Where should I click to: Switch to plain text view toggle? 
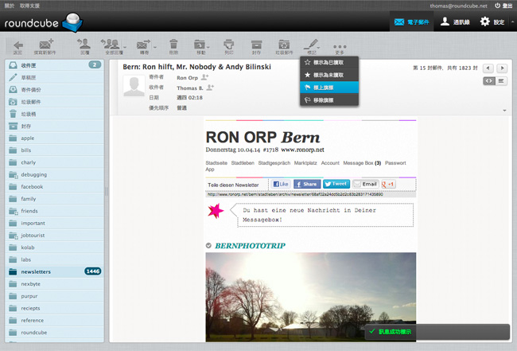501,81
